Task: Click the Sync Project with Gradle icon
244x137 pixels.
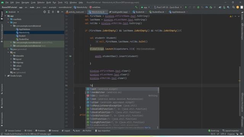Action: point(220,7)
